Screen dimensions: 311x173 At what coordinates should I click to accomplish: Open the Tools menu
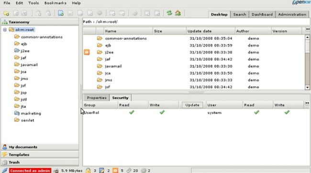tap(33, 3)
